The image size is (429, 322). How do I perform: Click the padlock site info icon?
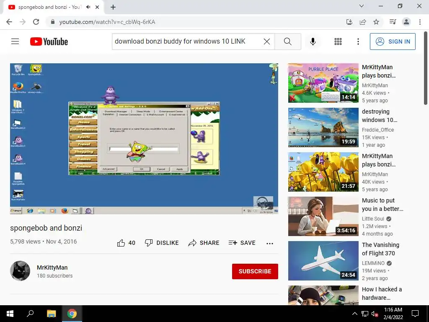coord(53,22)
